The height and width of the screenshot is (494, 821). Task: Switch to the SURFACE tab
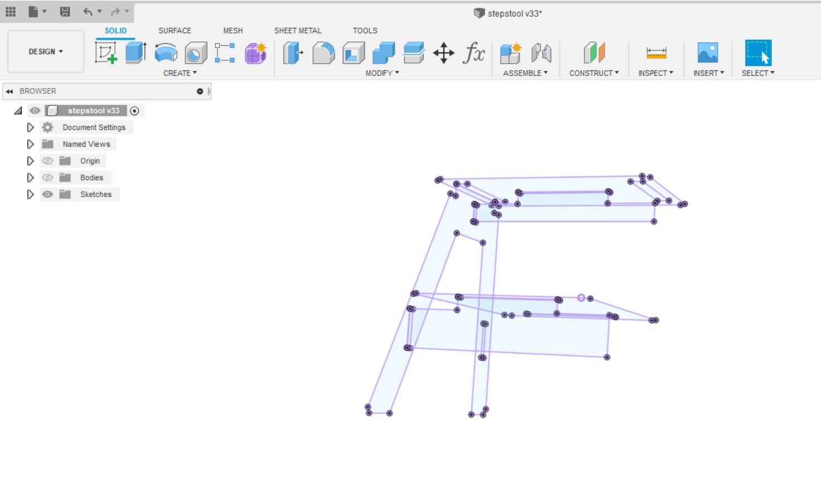pos(175,31)
